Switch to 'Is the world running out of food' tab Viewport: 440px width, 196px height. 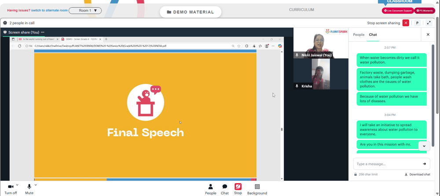coord(38,39)
